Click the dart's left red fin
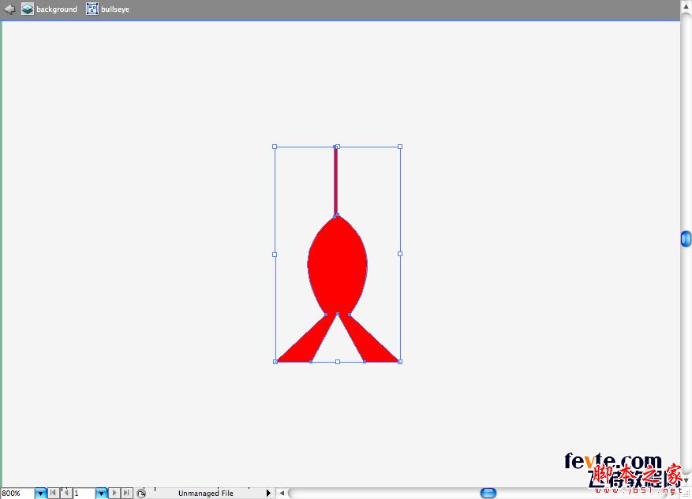This screenshot has width=692, height=499. 307,344
